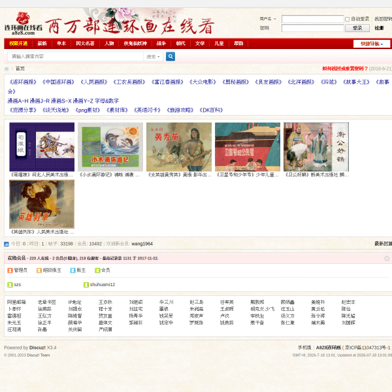Click the 注册 register link

click(379, 28)
